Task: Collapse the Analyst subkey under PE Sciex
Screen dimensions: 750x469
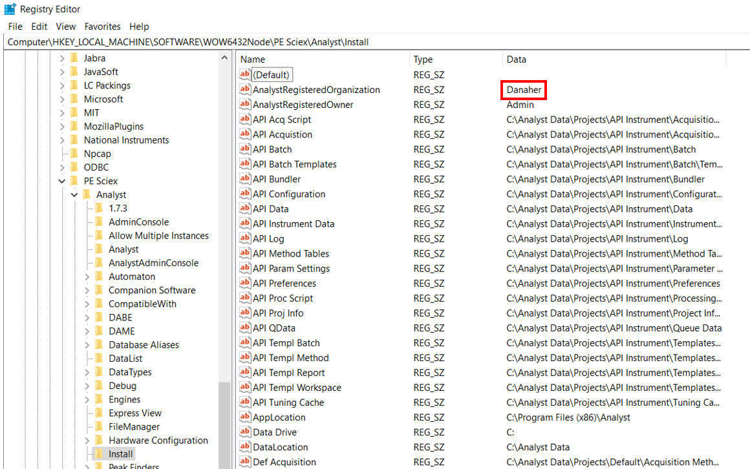Action: click(74, 195)
